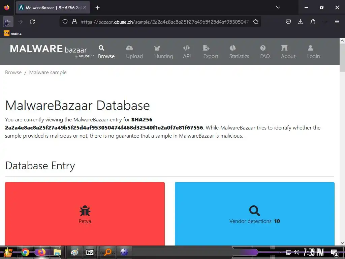This screenshot has width=345, height=259.
Task: Click the browser forward arrow
Action: pos(20,22)
